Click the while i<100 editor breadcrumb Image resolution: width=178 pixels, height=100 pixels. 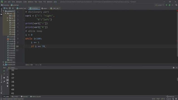tap(29, 65)
